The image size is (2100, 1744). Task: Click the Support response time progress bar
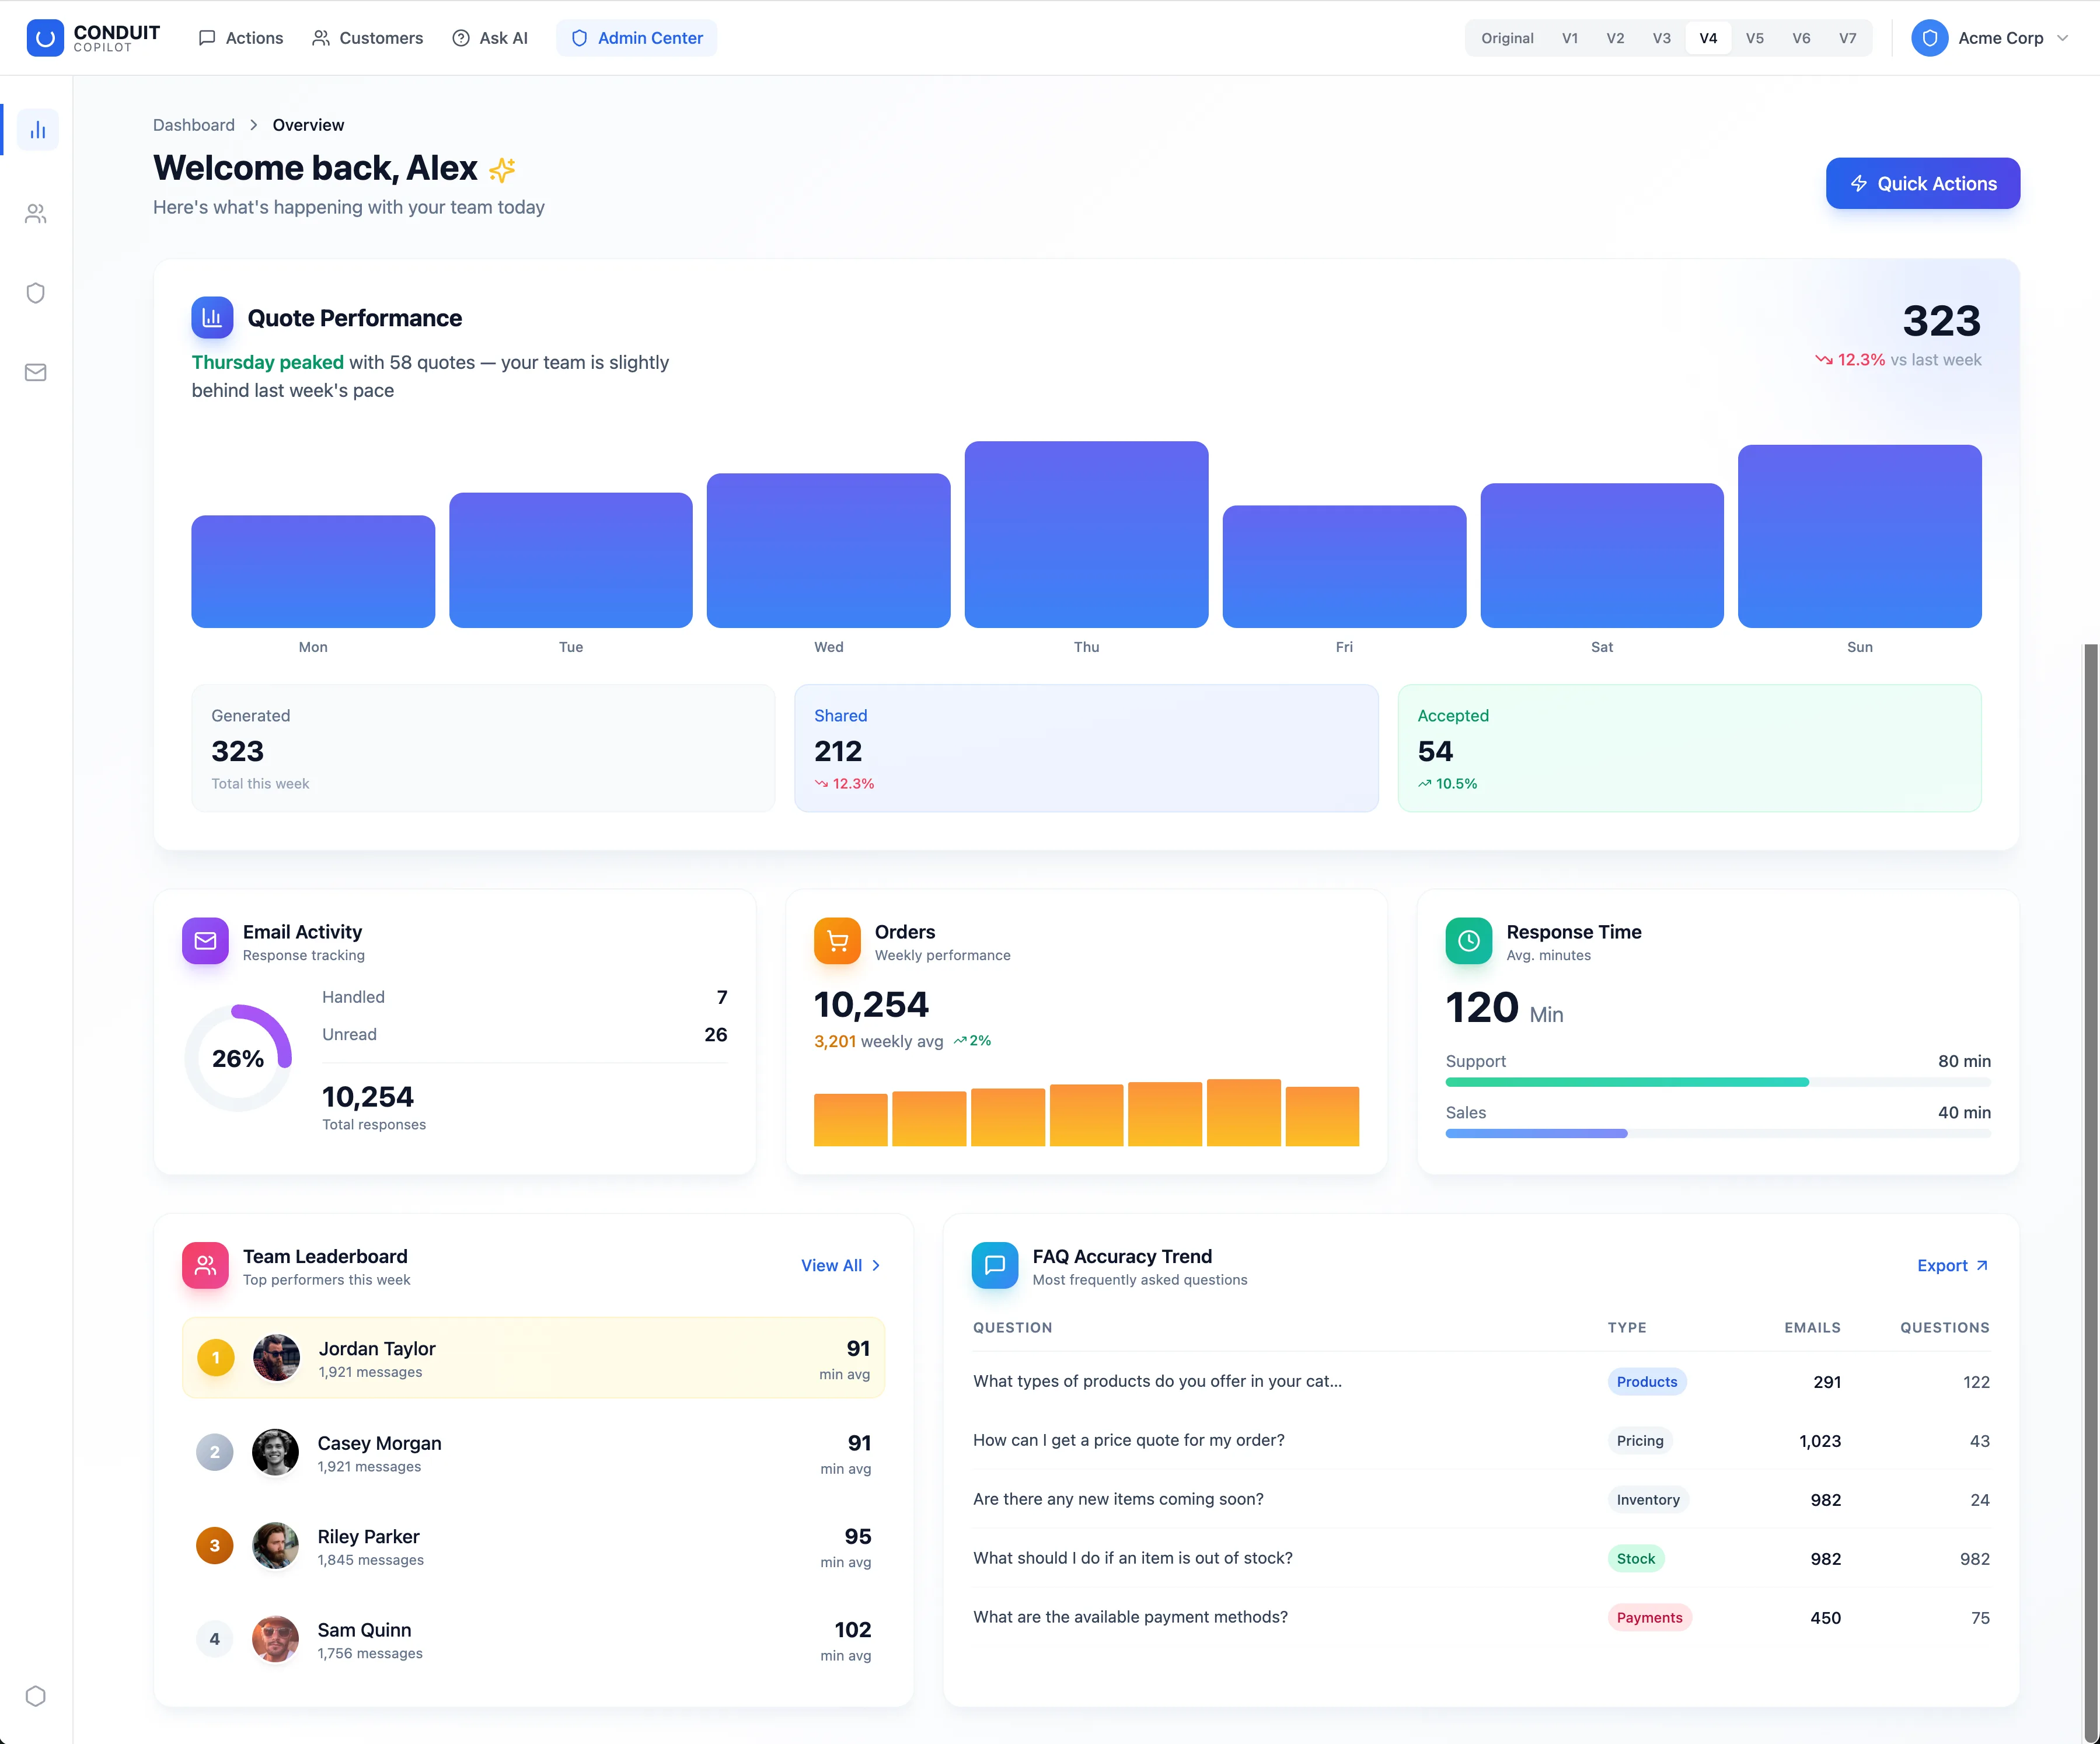(x=1718, y=1082)
